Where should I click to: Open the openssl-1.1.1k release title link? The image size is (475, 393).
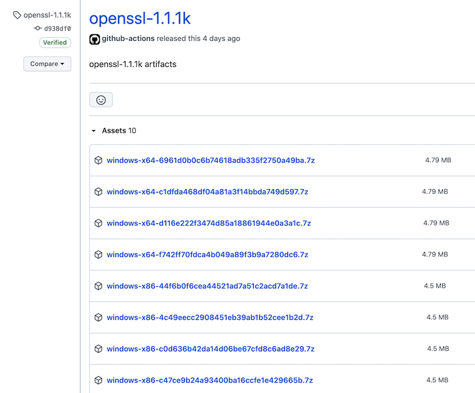coord(140,18)
